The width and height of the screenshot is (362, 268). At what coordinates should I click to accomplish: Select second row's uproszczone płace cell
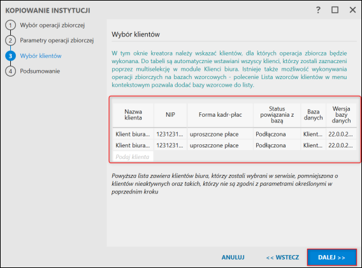[x=221, y=145]
